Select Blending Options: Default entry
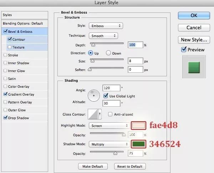Image resolution: width=214 pixels, height=173 pixels. [x=25, y=24]
